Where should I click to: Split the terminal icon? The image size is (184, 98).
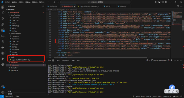(x=169, y=60)
